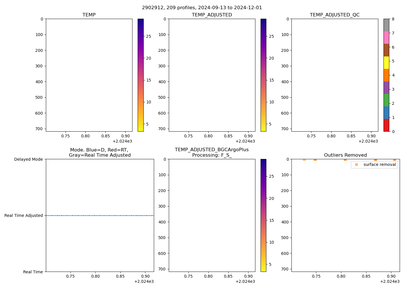Viewport: 404px width, 288px height.
Task: Click the 'Real Time' axis label at bottom
Action: [33, 272]
